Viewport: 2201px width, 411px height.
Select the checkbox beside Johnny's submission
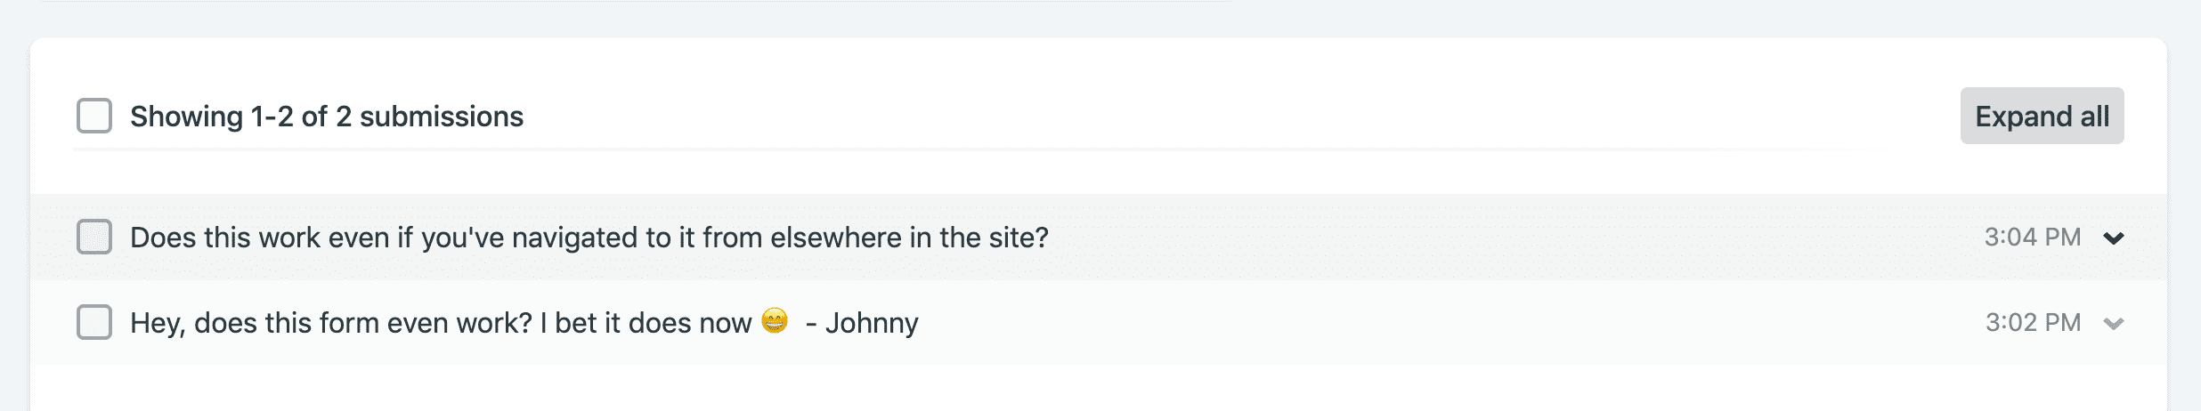coord(94,322)
